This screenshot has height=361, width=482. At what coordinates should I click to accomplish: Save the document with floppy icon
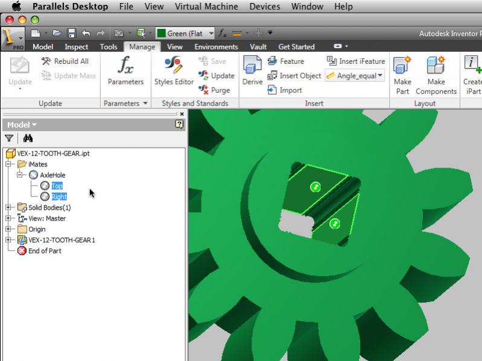[72, 33]
